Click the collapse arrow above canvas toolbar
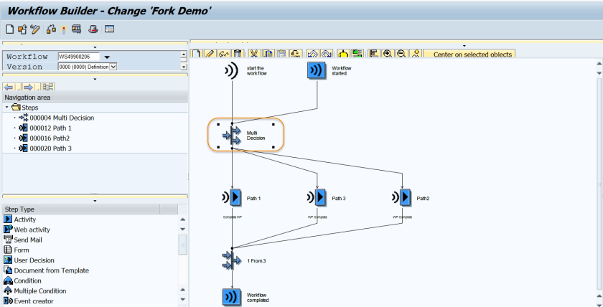The image size is (603, 307). pos(464,46)
